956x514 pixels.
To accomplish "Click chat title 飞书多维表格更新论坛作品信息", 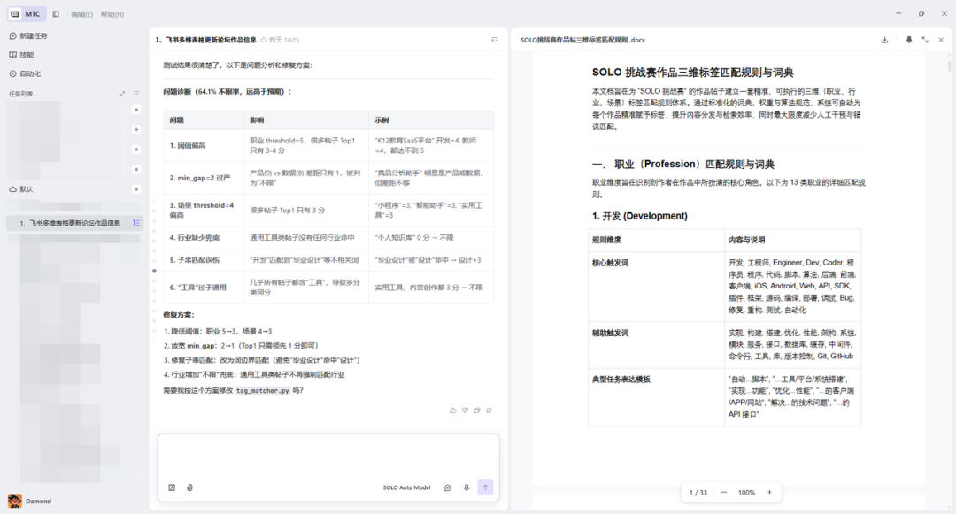I will click(206, 40).
